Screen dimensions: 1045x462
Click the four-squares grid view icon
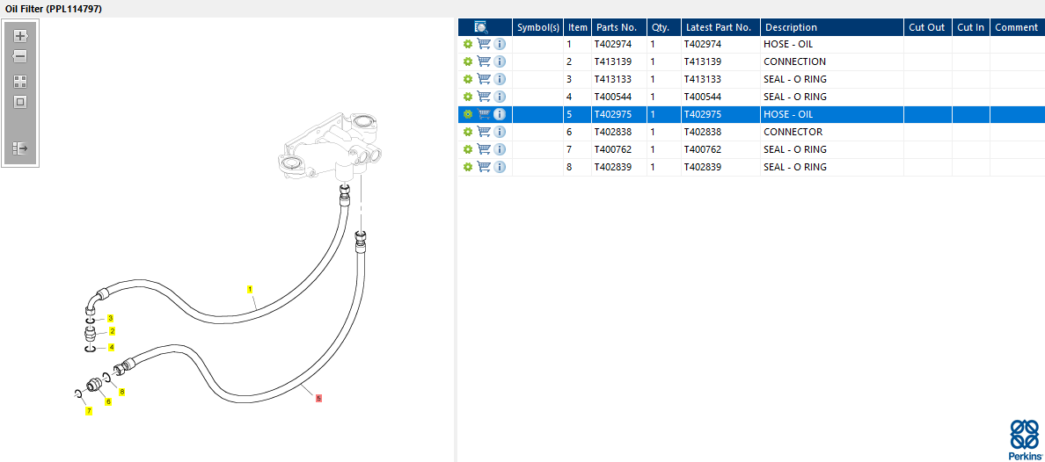(x=20, y=81)
